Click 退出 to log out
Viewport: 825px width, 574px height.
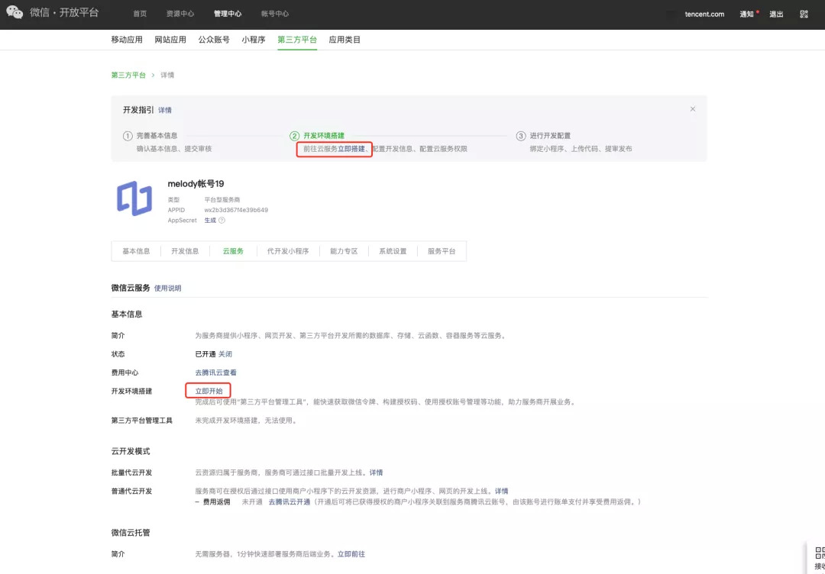click(x=777, y=15)
